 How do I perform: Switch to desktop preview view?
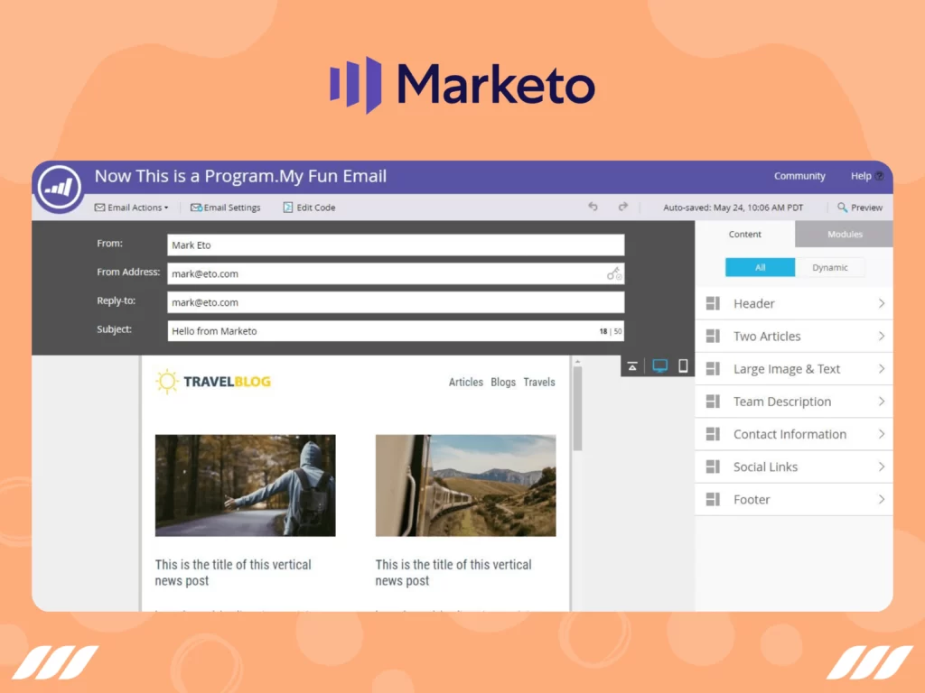(x=659, y=366)
